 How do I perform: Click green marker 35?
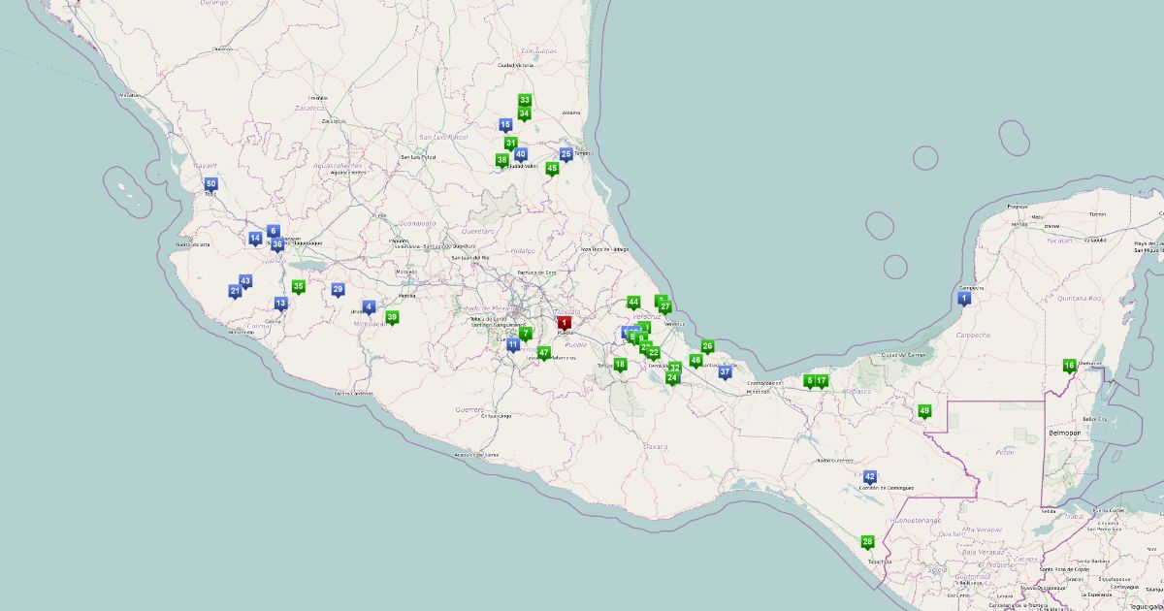299,286
